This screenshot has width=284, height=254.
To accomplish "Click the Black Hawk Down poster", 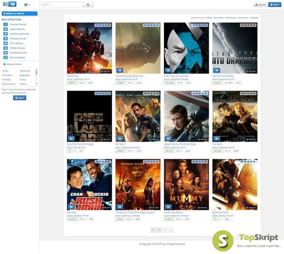I will pos(235,185).
